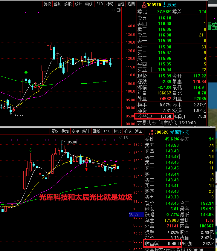
Task: Select the 买一 price 115.98
Action: [165, 47]
